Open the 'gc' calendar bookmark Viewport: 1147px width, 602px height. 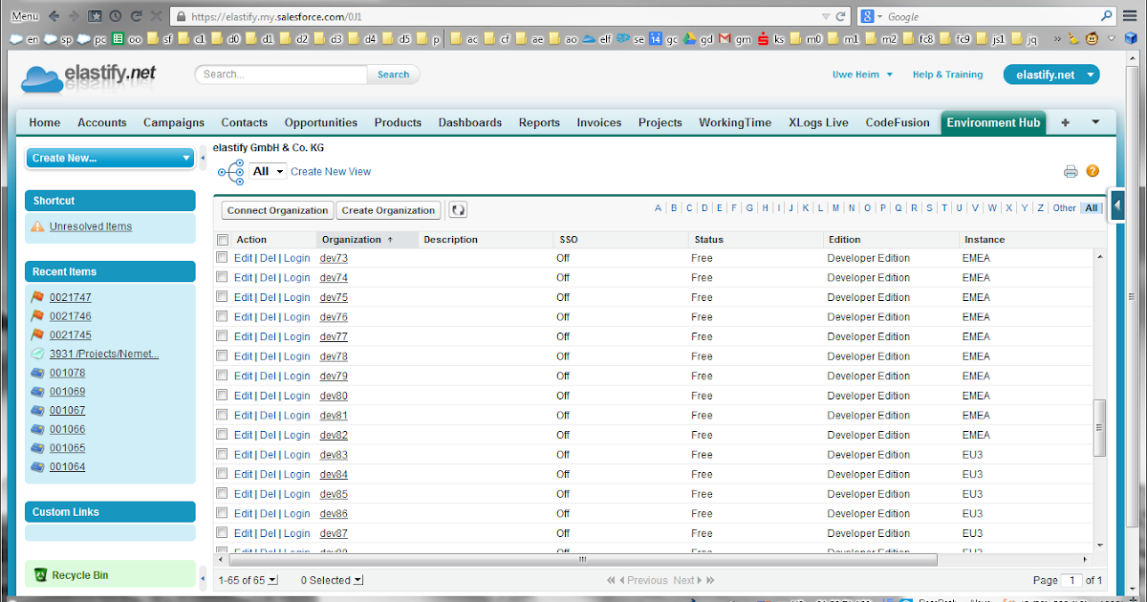pos(662,39)
